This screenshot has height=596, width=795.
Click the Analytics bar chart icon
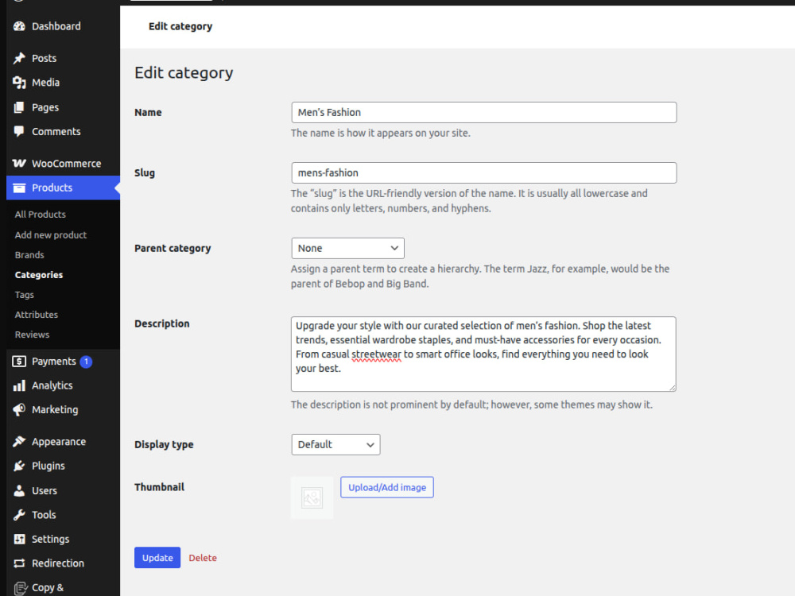tap(19, 385)
